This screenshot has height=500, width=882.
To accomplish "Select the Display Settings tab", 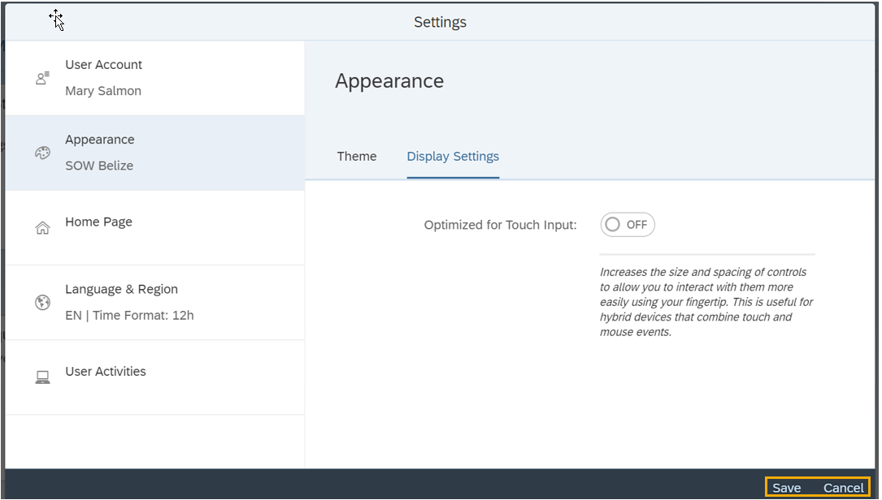I will (x=453, y=156).
